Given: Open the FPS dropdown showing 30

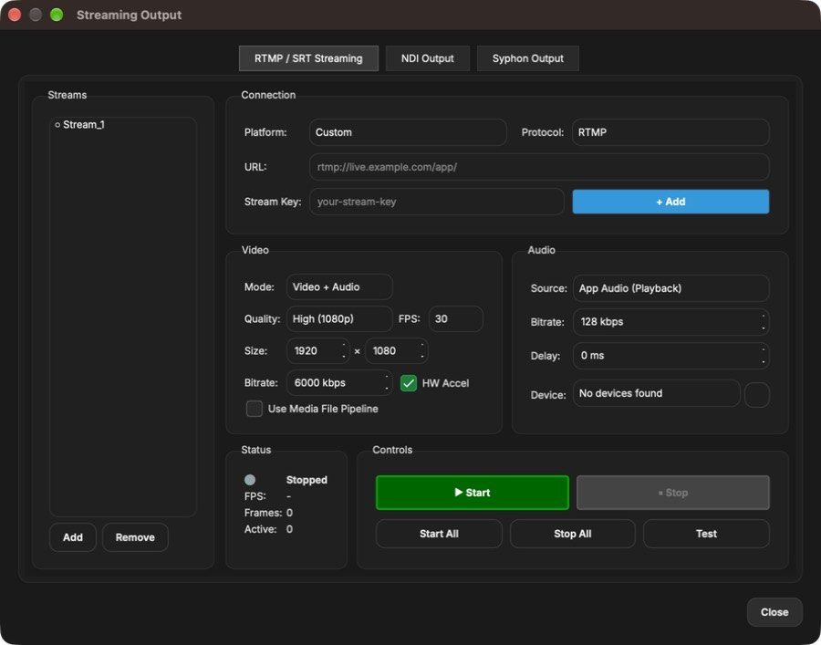Looking at the screenshot, I should (x=455, y=318).
